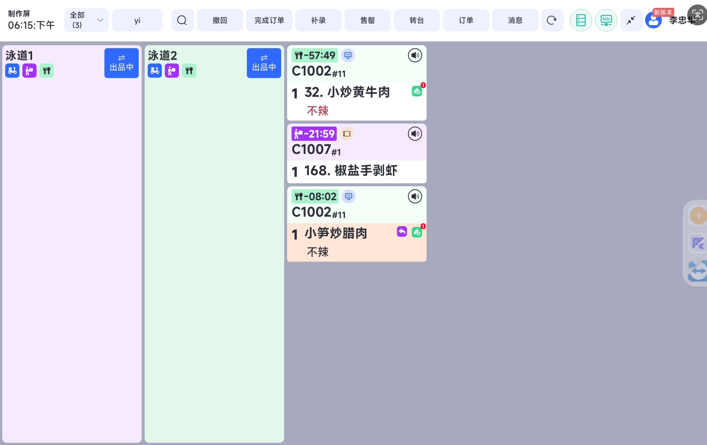Toggle takeaway filter in 泳道1
707x445 pixels.
[x=29, y=71]
